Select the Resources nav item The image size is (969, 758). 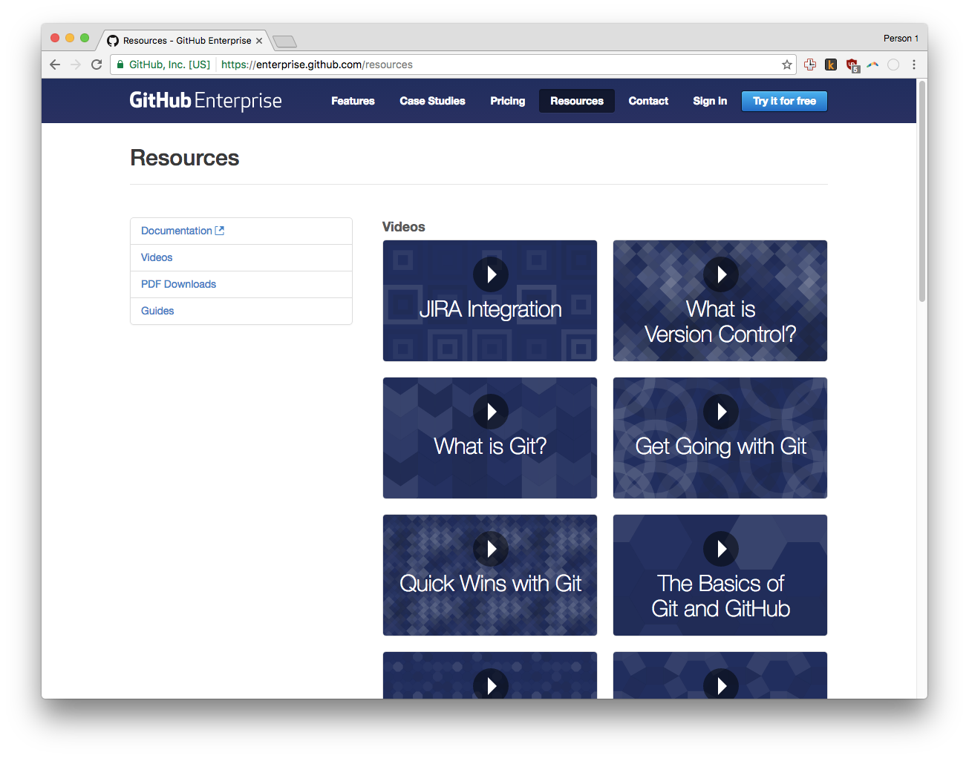click(x=577, y=101)
